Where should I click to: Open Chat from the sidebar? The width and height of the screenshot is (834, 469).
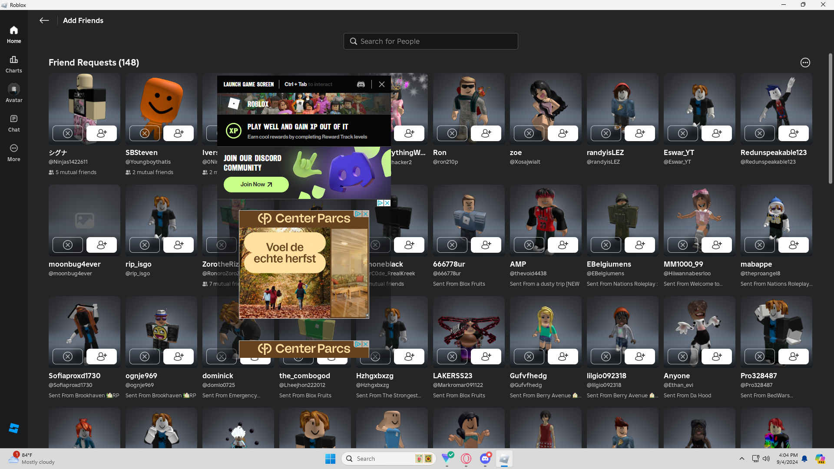[x=13, y=123]
